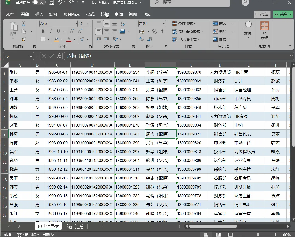The image size is (295, 237).
Task: Click the Format Painter brush icon
Action: coord(24,39)
